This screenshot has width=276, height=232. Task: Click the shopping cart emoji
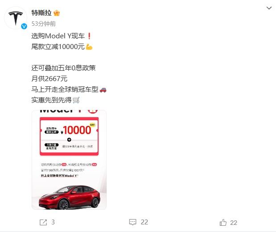pyautogui.click(x=76, y=100)
